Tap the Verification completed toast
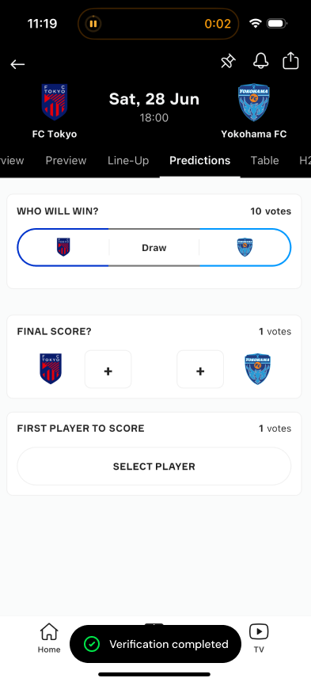This screenshot has width=311, height=682. point(155,644)
